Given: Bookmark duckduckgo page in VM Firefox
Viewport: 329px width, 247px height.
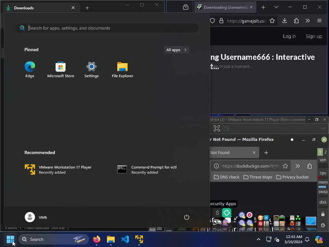Looking at the screenshot, I should click(x=285, y=166).
